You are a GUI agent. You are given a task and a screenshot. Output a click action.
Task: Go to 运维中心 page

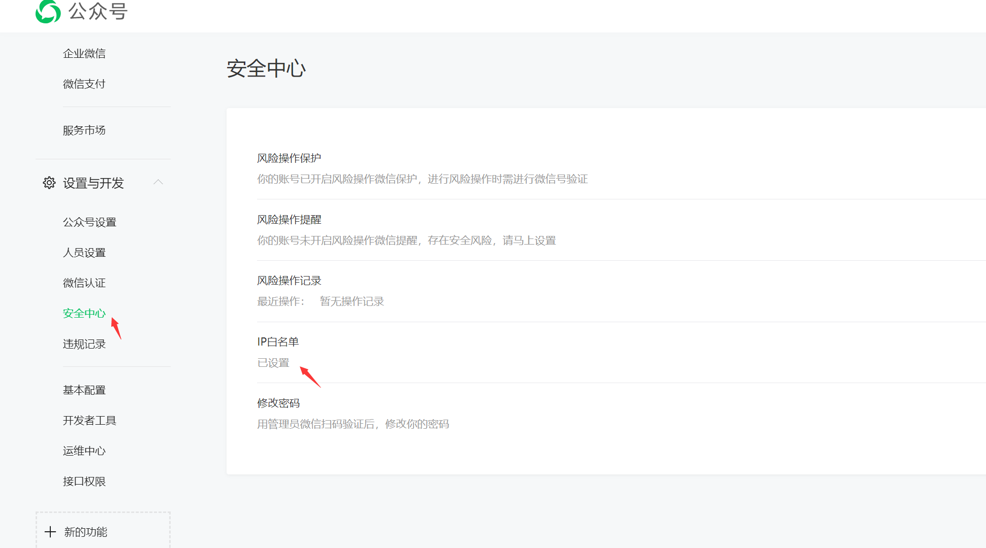(84, 451)
